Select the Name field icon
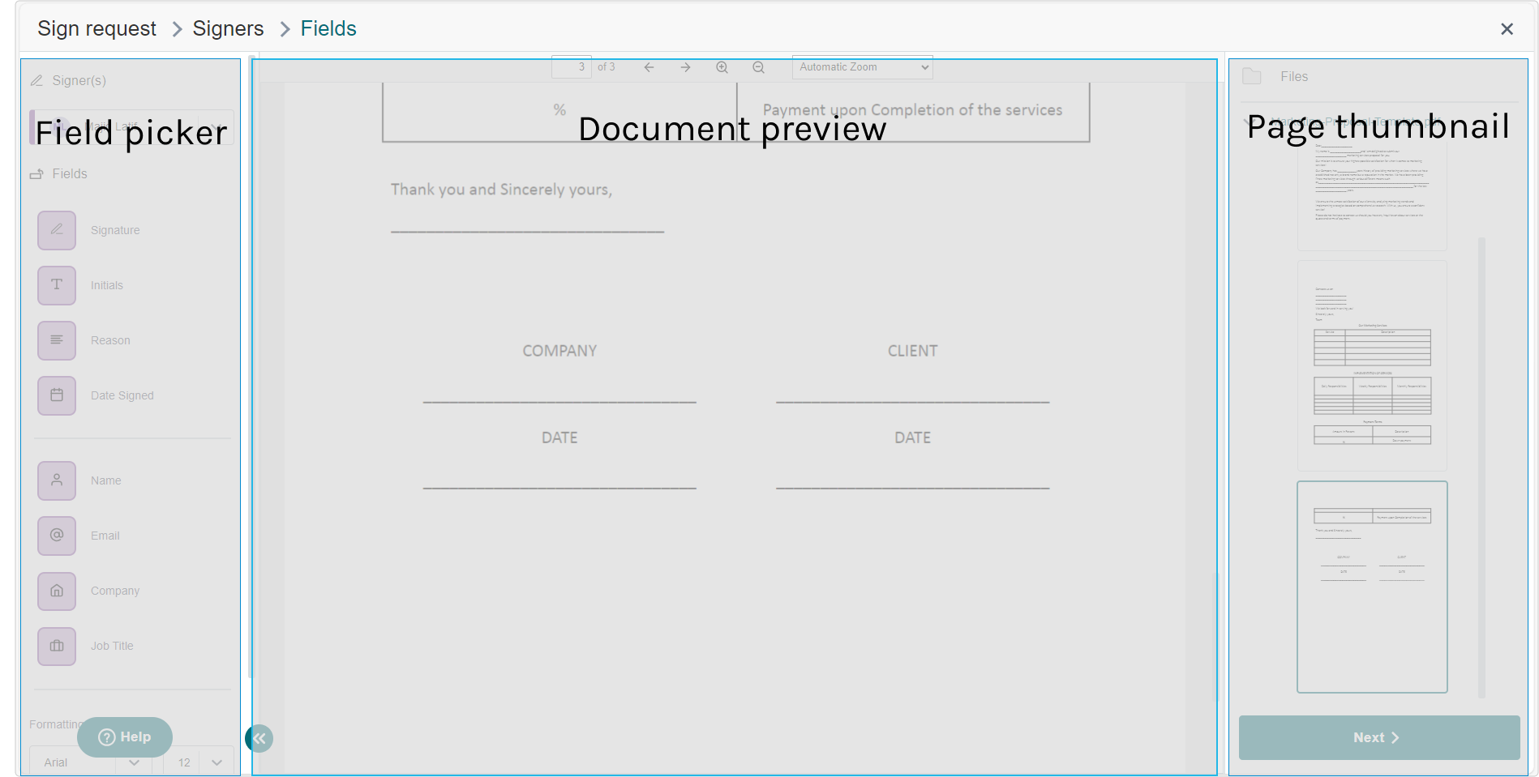The image size is (1539, 777). point(57,480)
